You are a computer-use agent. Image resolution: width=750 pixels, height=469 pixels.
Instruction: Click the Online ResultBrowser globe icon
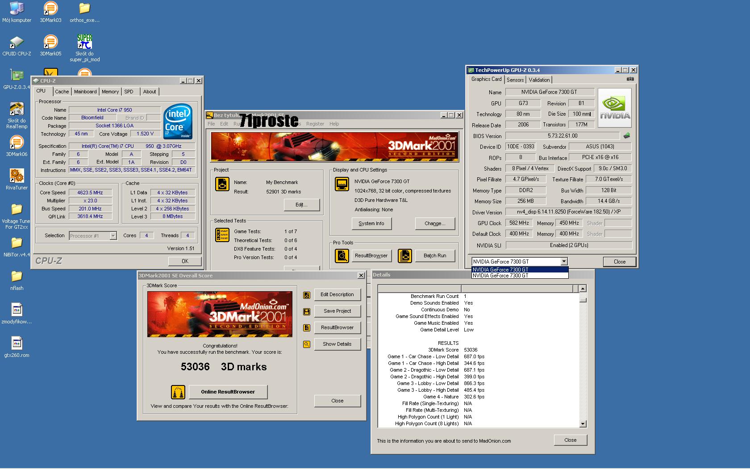[178, 392]
